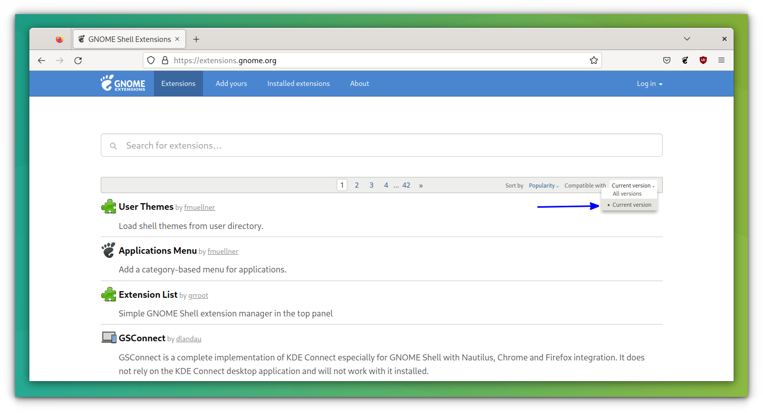Select the Current version option
This screenshot has width=763, height=413.
tap(631, 205)
